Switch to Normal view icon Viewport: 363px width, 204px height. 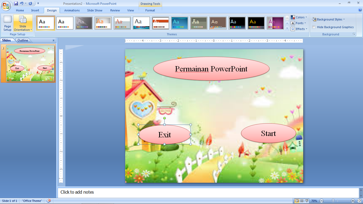tap(297, 201)
